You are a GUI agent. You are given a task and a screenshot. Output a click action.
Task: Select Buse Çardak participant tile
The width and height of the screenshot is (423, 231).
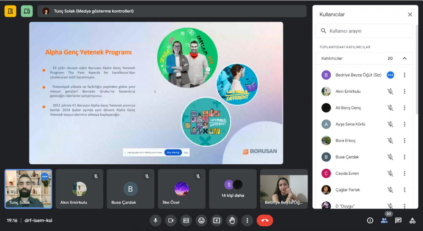click(131, 189)
